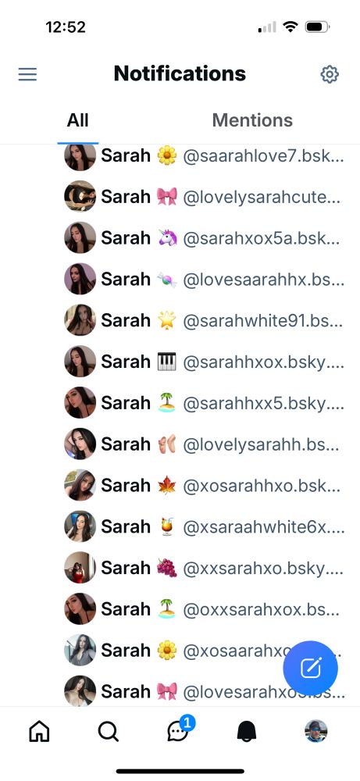Select the notifications bell icon
360x781 pixels.
(x=247, y=732)
